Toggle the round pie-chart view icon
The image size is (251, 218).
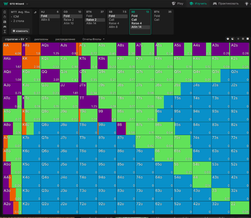[228, 39]
